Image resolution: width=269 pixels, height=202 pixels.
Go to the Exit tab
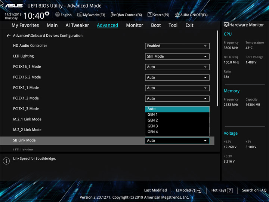click(189, 25)
